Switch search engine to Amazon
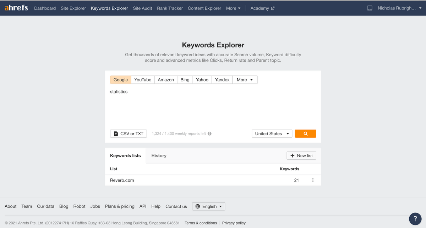Image resolution: width=426 pixels, height=228 pixels. (166, 80)
